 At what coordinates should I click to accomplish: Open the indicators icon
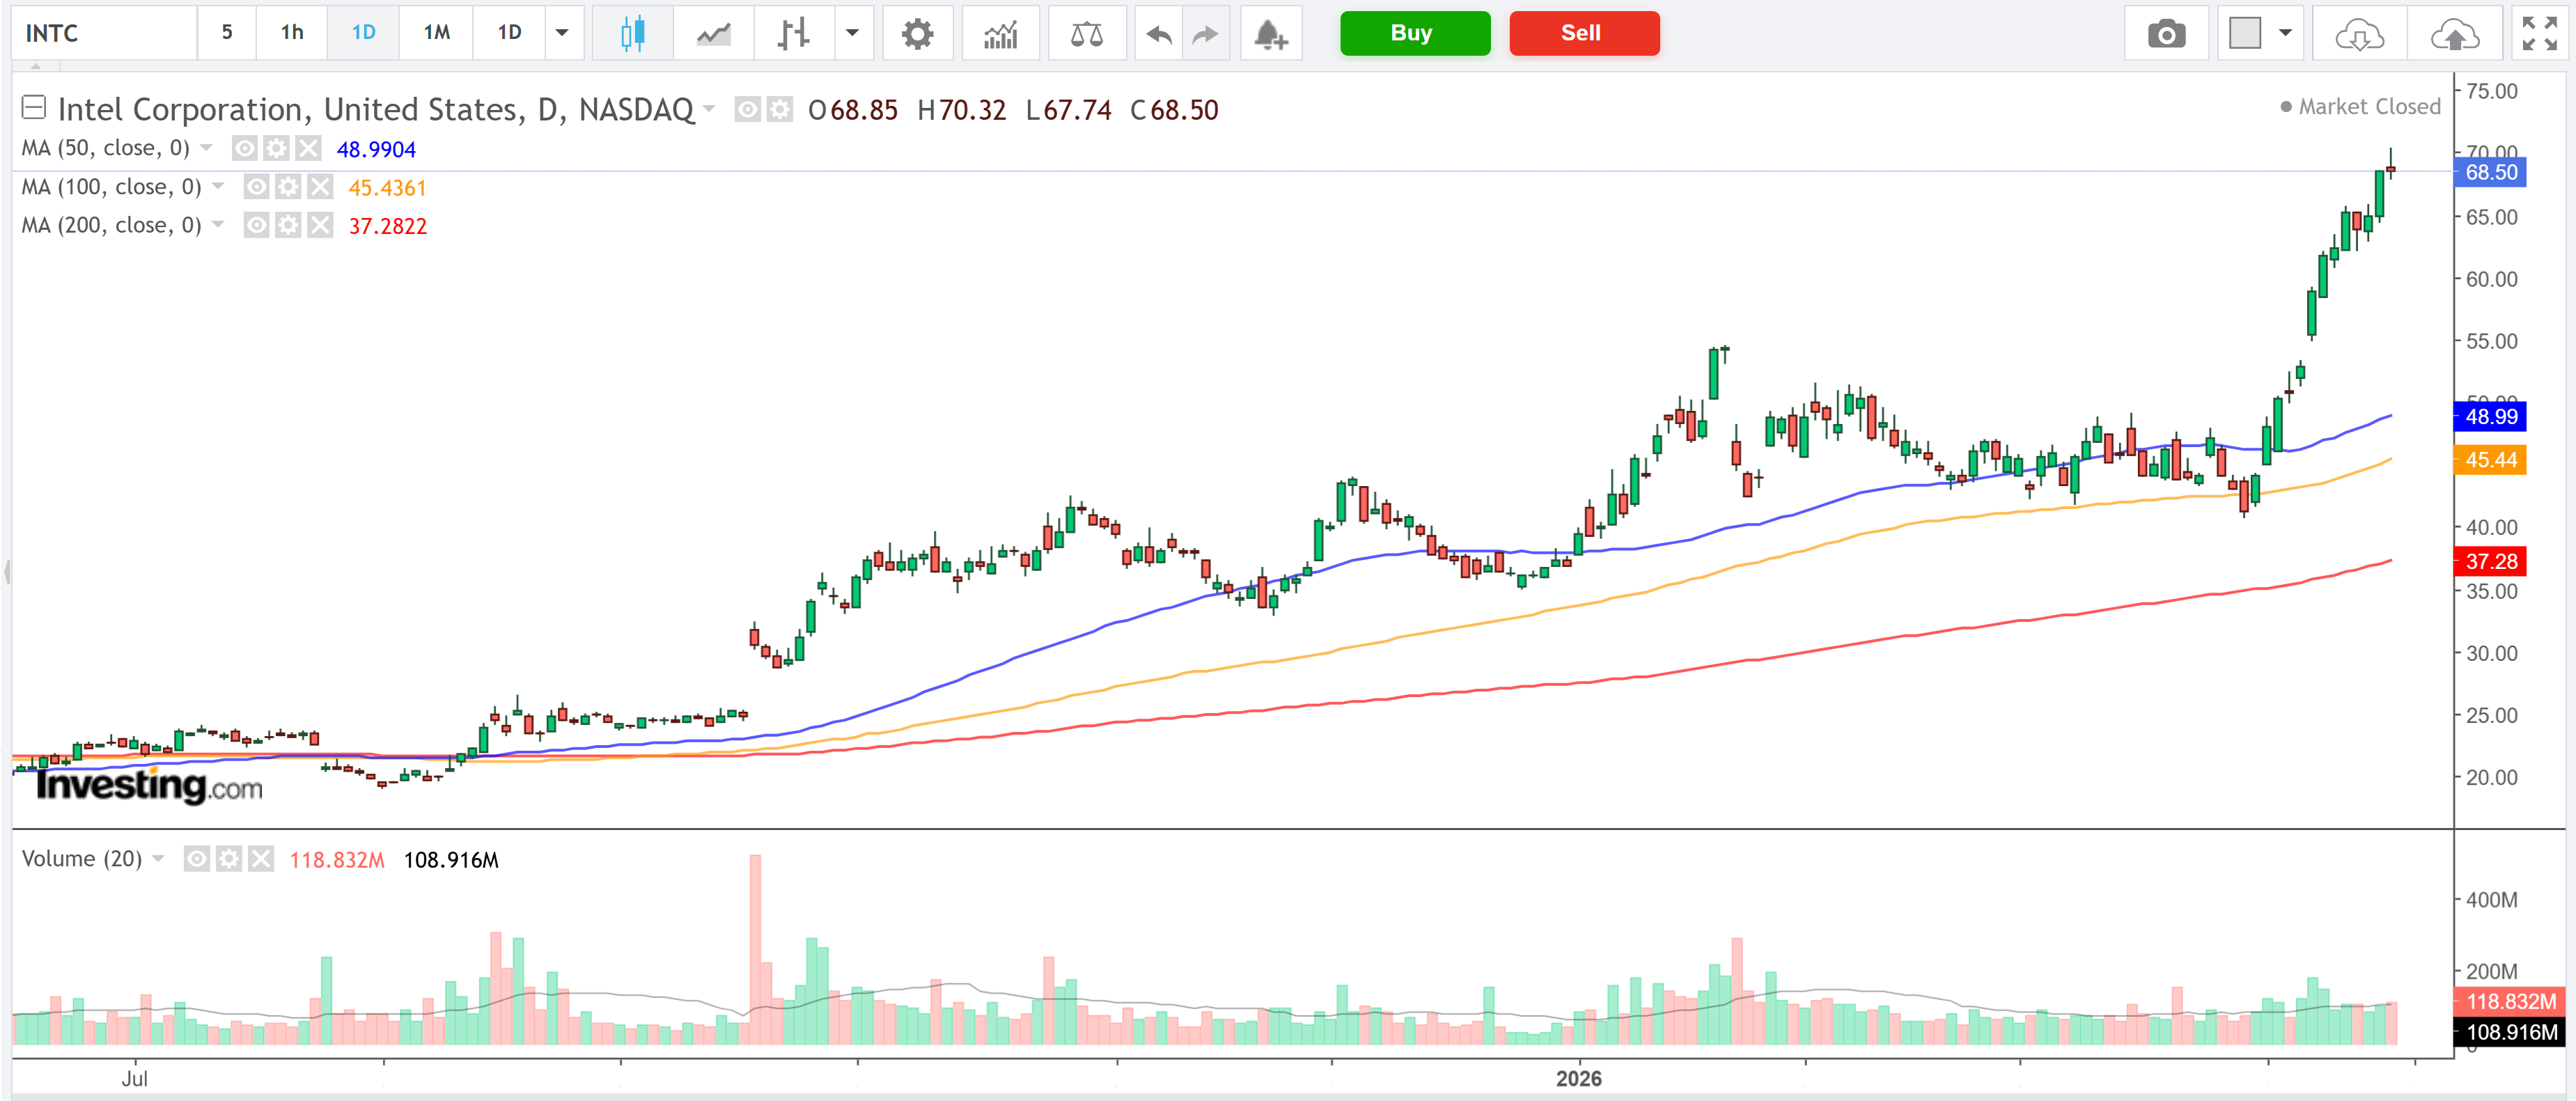point(1000,33)
